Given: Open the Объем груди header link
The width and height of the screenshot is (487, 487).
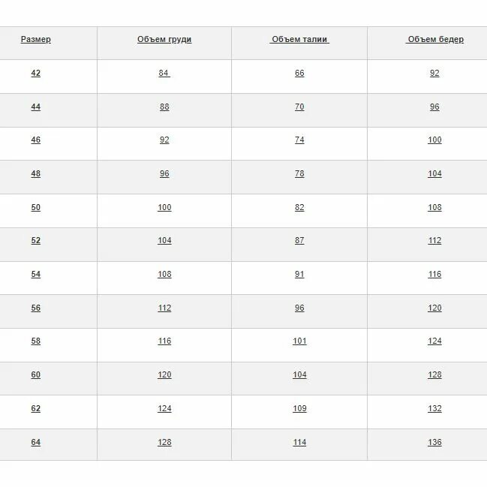Looking at the screenshot, I should 164,40.
